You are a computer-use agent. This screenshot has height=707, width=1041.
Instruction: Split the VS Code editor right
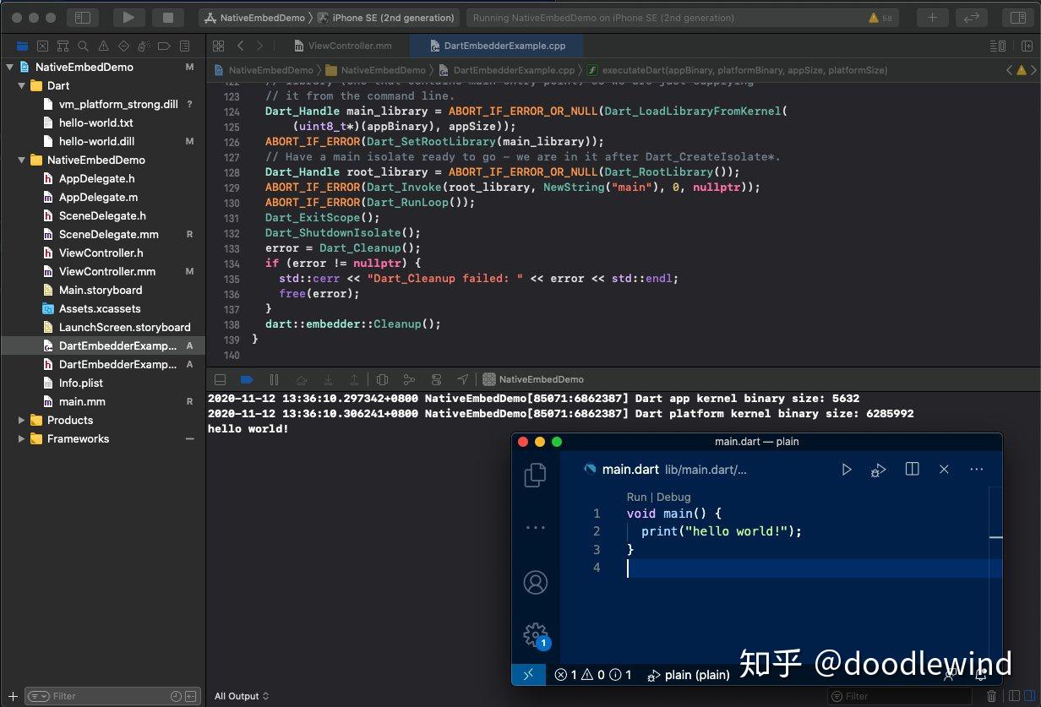[912, 469]
